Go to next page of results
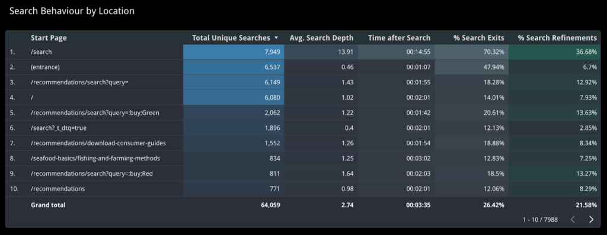 point(591,220)
